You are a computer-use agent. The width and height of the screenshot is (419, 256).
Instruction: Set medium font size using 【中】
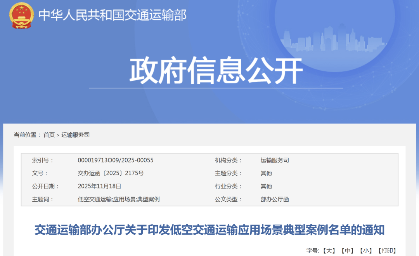(348, 250)
